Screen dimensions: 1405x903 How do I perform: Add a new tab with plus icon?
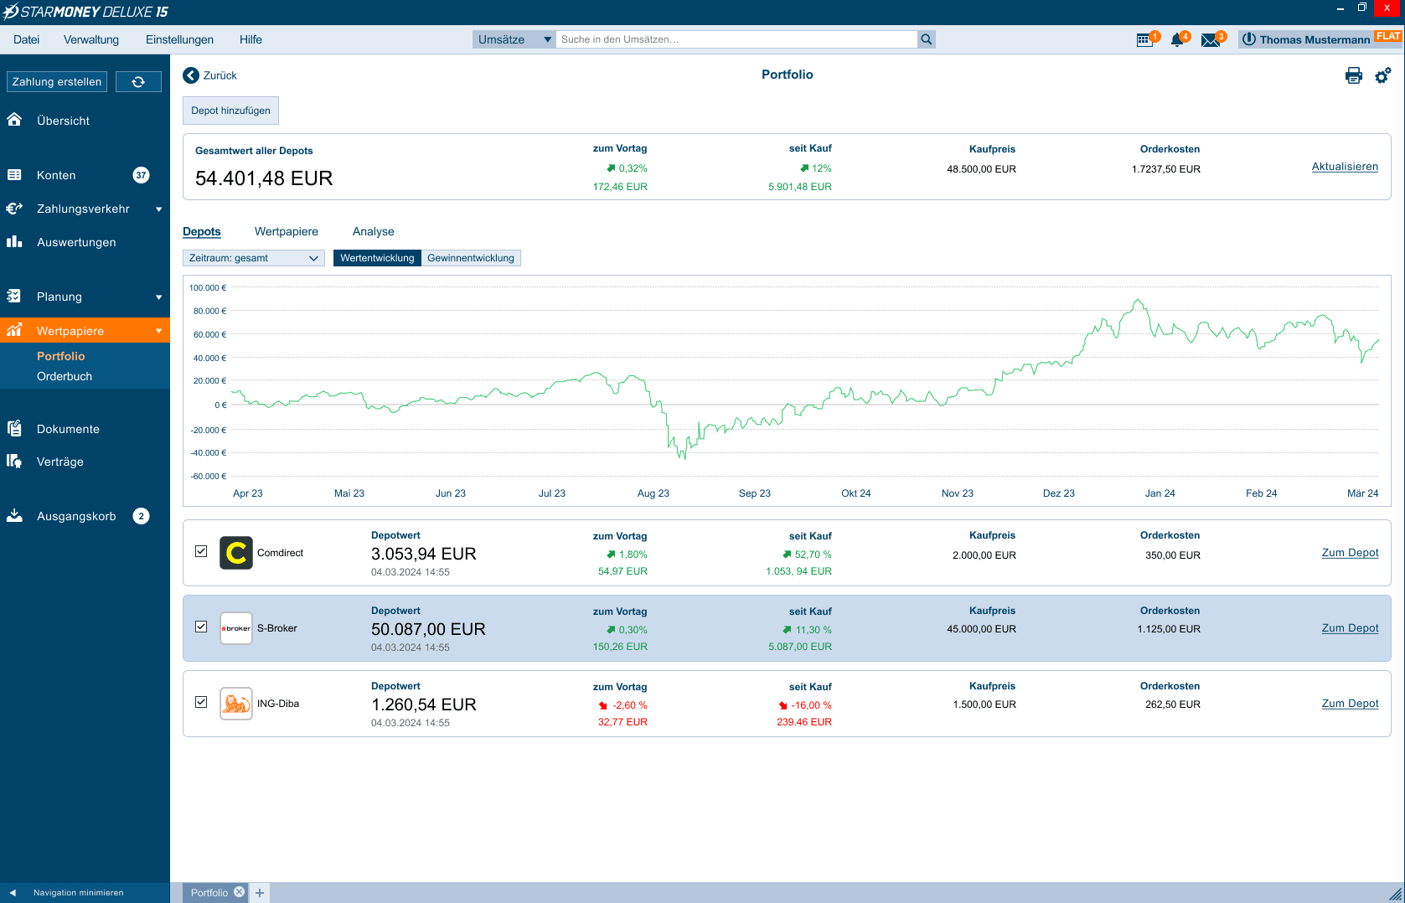[260, 893]
